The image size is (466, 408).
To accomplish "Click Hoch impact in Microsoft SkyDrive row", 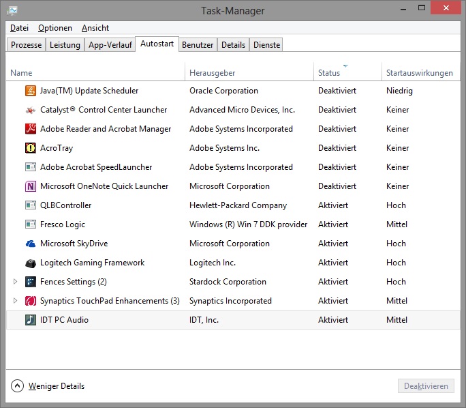I will point(396,244).
